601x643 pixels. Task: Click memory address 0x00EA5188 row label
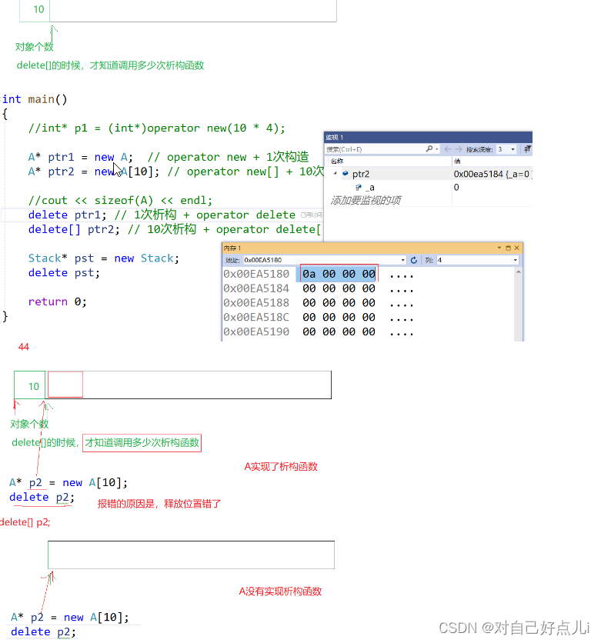point(256,302)
